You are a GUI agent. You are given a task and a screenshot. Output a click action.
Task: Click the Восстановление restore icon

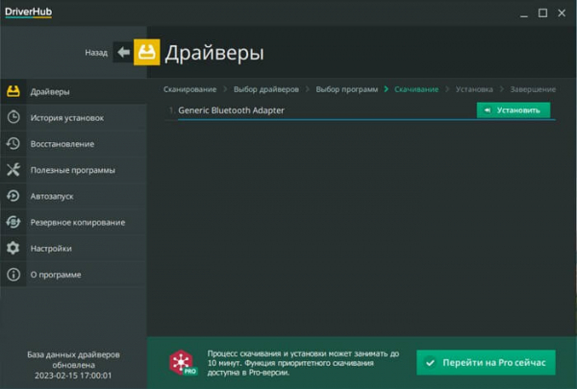tap(13, 143)
